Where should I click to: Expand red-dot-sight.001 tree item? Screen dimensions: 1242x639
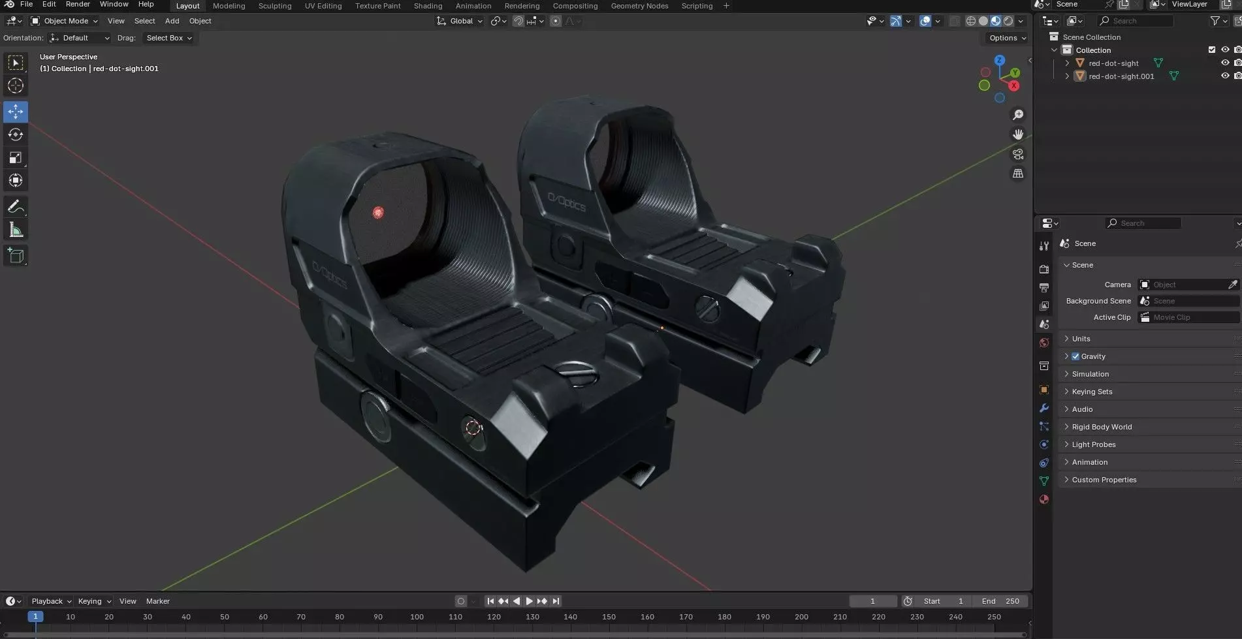(x=1067, y=76)
